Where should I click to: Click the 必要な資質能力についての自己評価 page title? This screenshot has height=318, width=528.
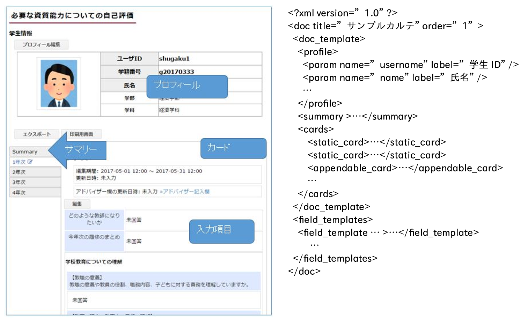(x=72, y=15)
